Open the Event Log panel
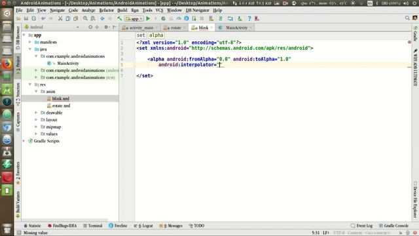Viewport: 419px width, 236px height. pos(361,226)
